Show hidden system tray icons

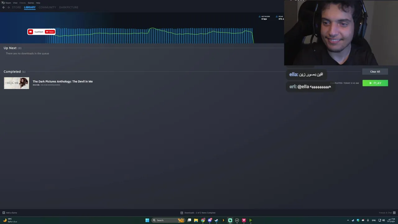[348, 220]
